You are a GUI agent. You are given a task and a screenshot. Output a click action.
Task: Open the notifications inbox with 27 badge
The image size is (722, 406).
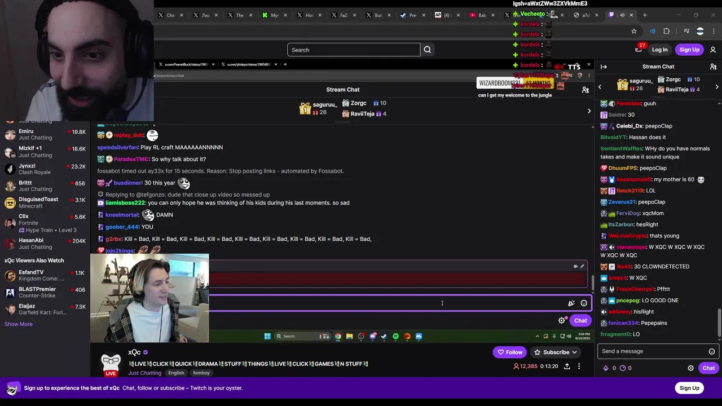point(639,50)
